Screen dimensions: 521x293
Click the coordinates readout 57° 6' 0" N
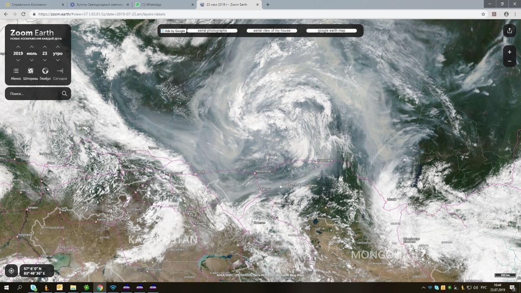coord(33,269)
